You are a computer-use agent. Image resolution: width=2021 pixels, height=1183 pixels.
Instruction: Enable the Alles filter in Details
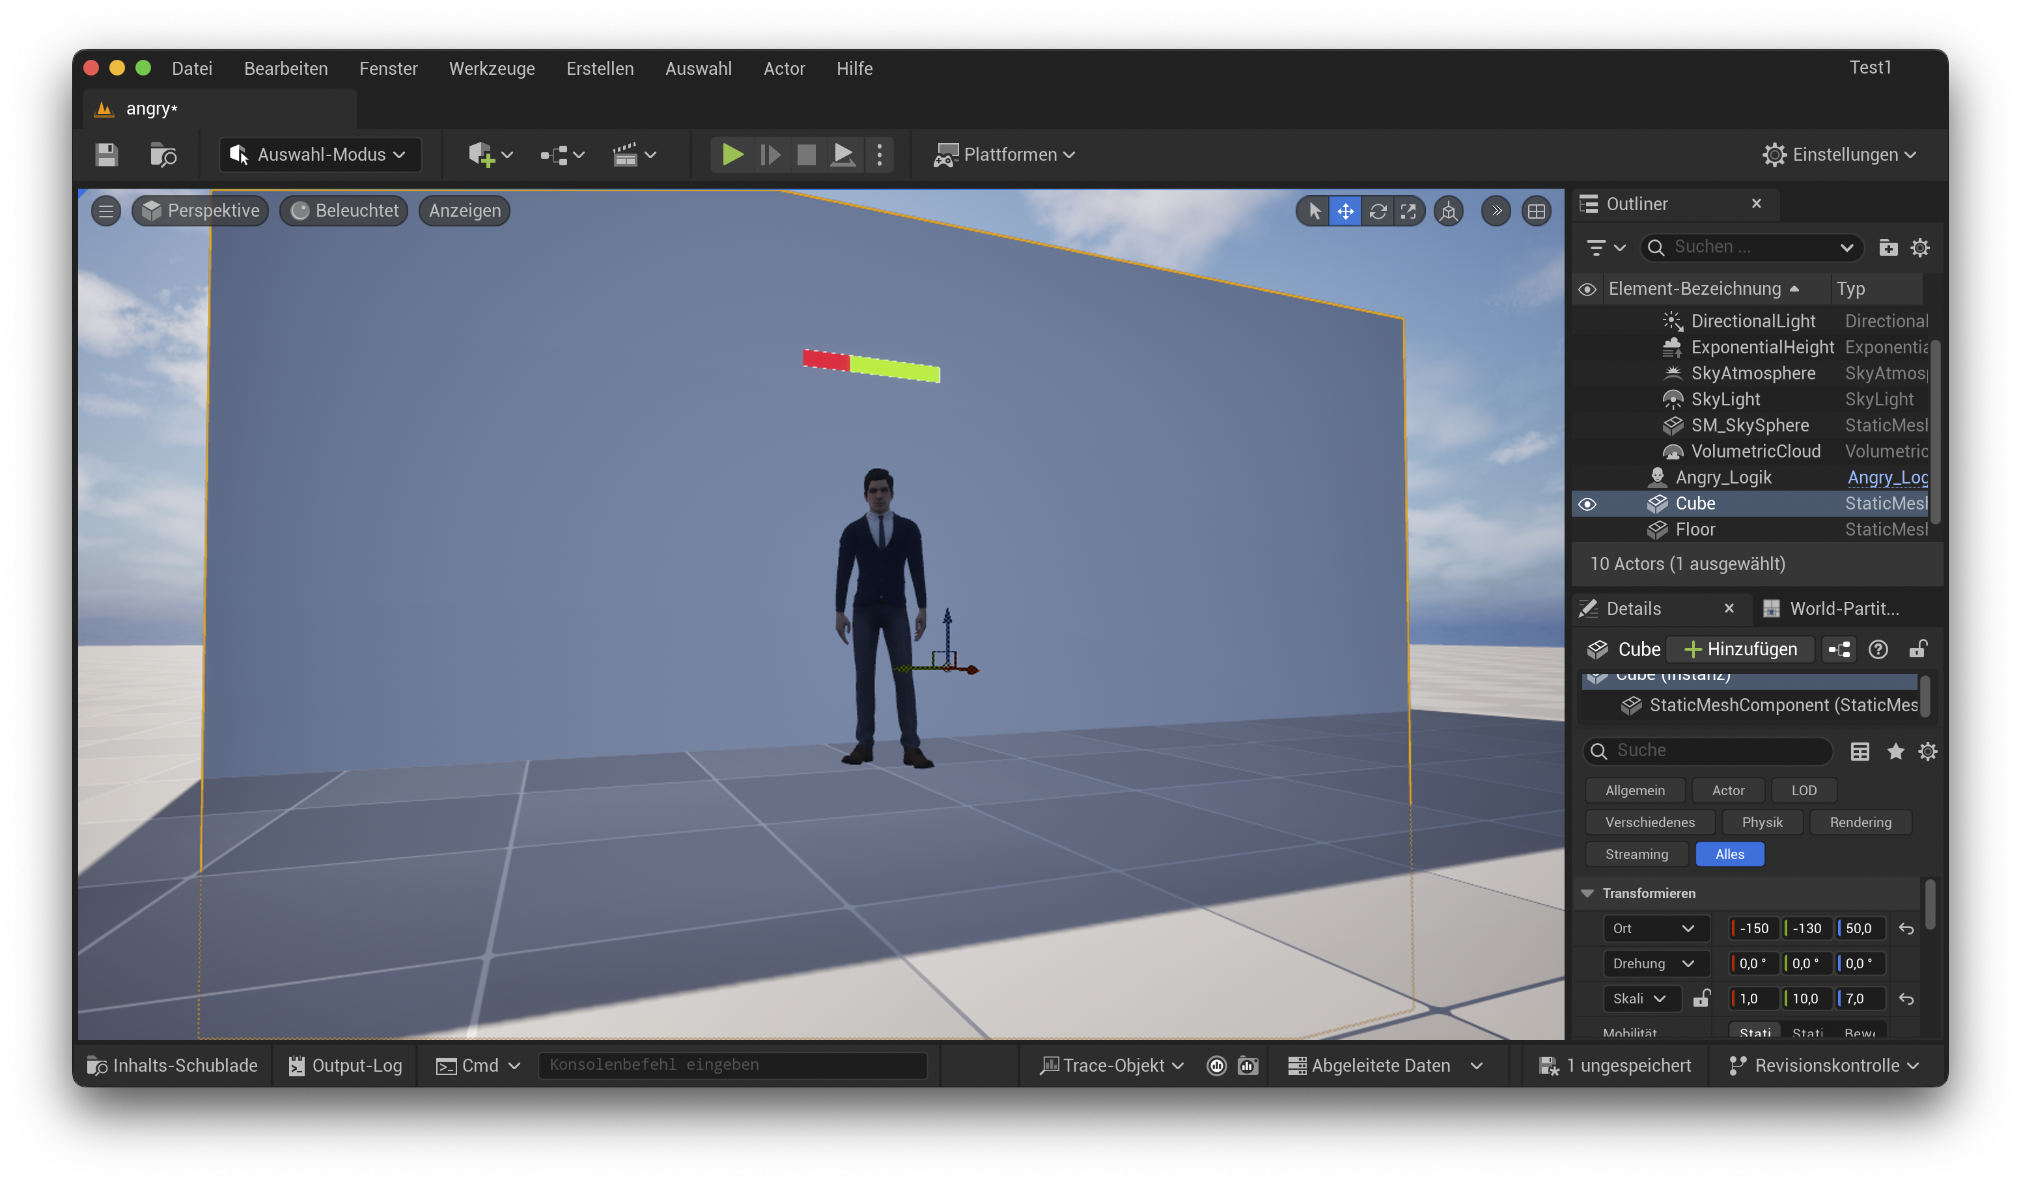[x=1729, y=854]
